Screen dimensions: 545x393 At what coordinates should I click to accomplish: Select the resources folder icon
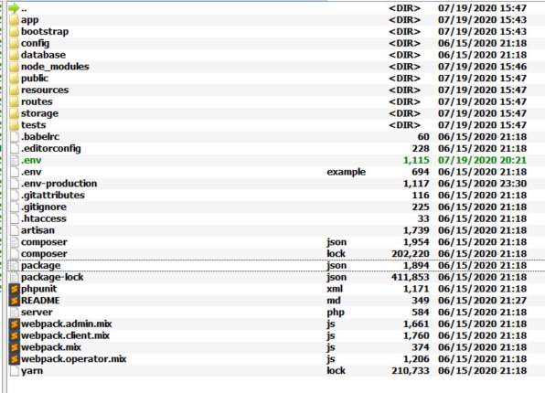pos(14,90)
